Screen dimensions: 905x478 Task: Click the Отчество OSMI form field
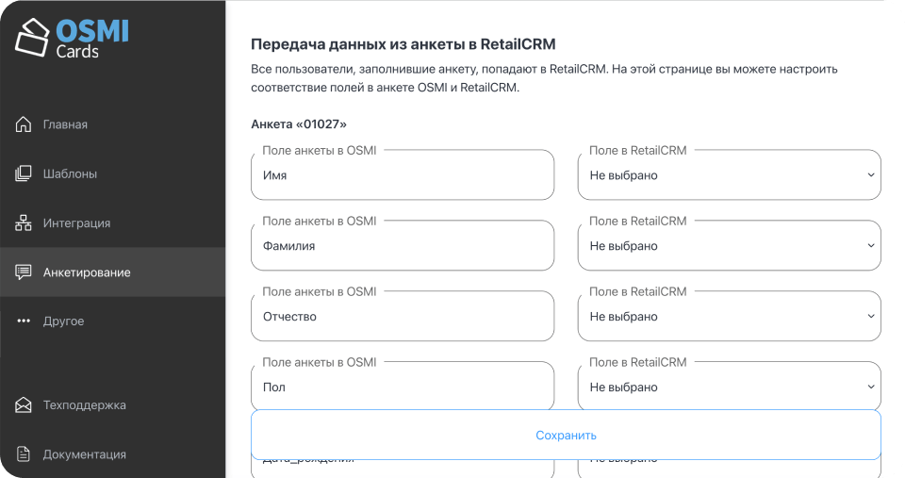[403, 317]
